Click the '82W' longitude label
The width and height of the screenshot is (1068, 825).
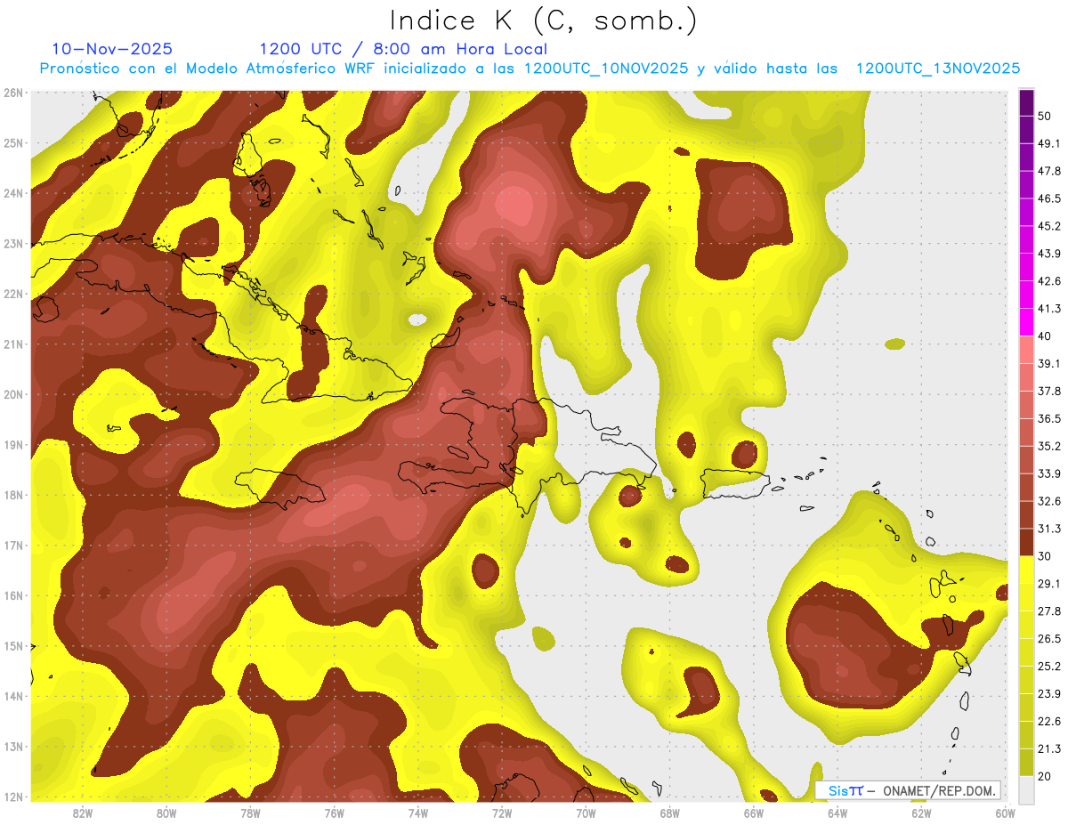83,813
